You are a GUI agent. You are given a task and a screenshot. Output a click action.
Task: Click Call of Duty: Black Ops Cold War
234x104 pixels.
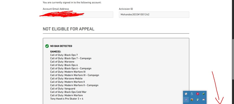pos(68,92)
